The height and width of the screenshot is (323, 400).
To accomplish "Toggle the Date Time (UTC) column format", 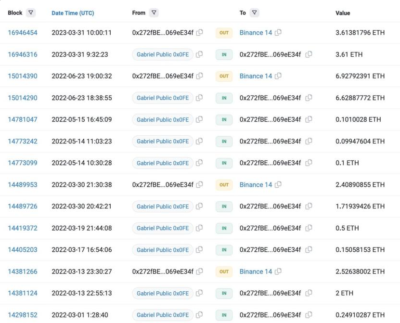I will click(x=73, y=13).
